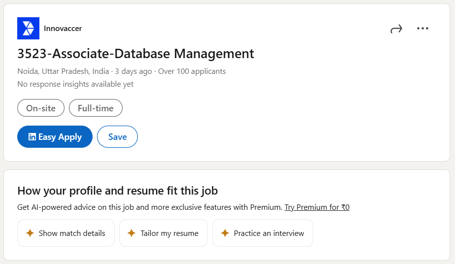Click the sparkle icon beside Practice an interview

pyautogui.click(x=225, y=233)
